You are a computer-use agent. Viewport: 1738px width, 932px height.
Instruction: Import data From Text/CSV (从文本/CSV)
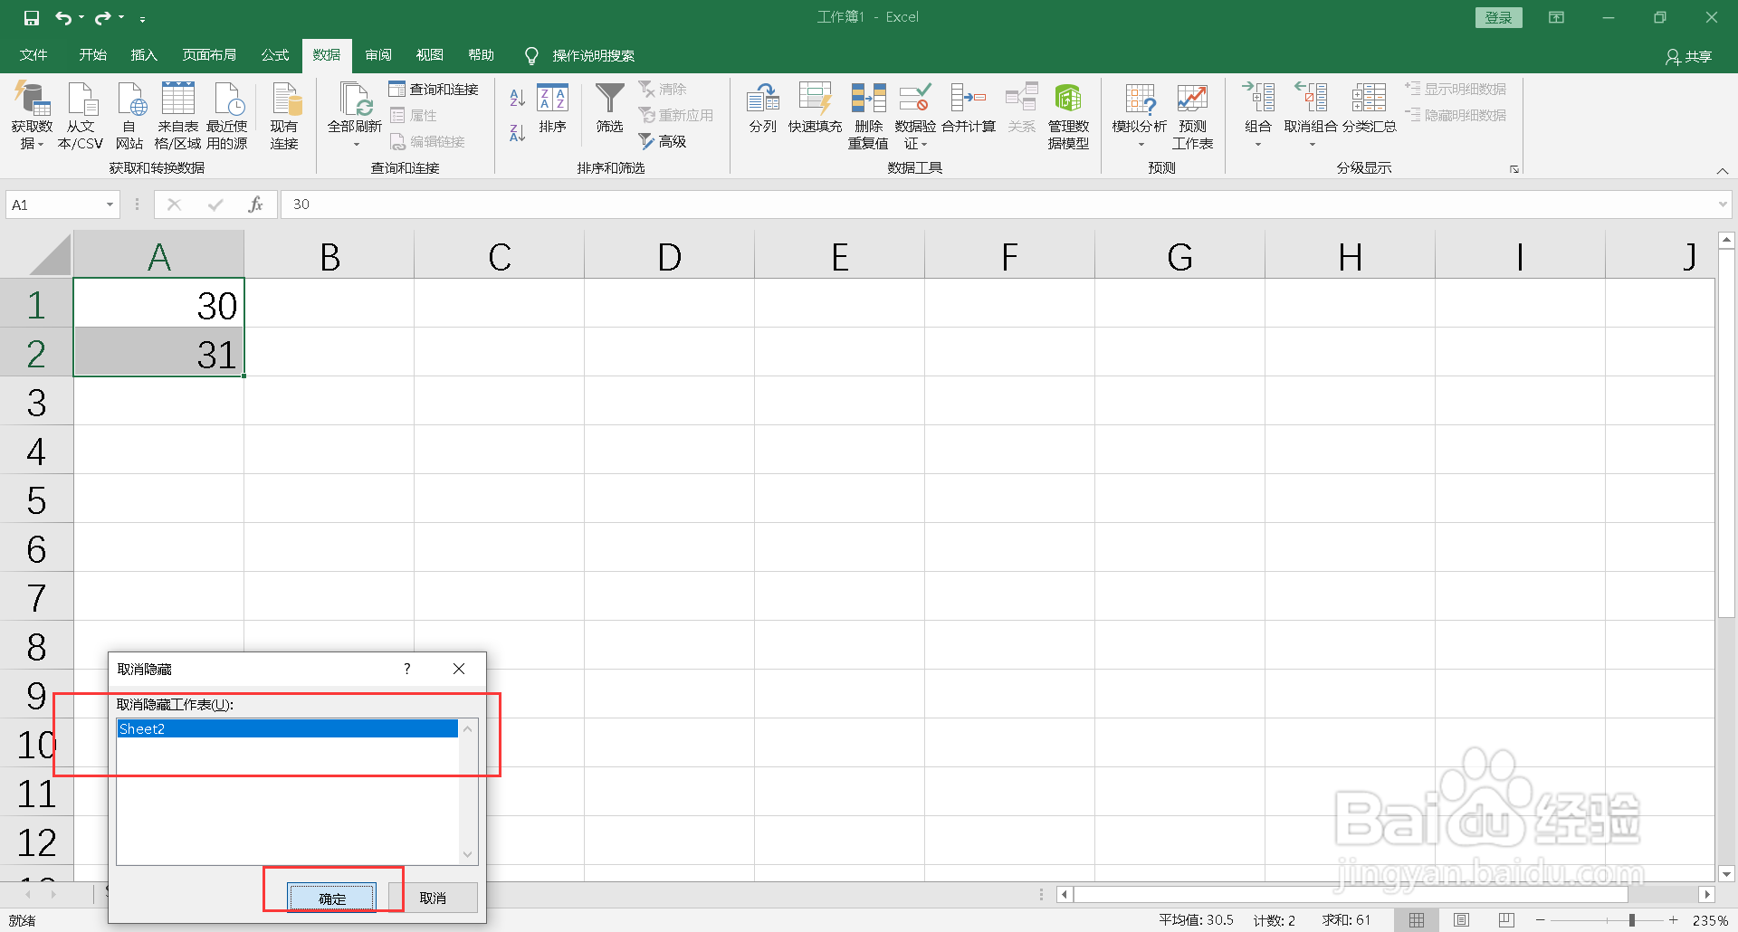coord(81,116)
